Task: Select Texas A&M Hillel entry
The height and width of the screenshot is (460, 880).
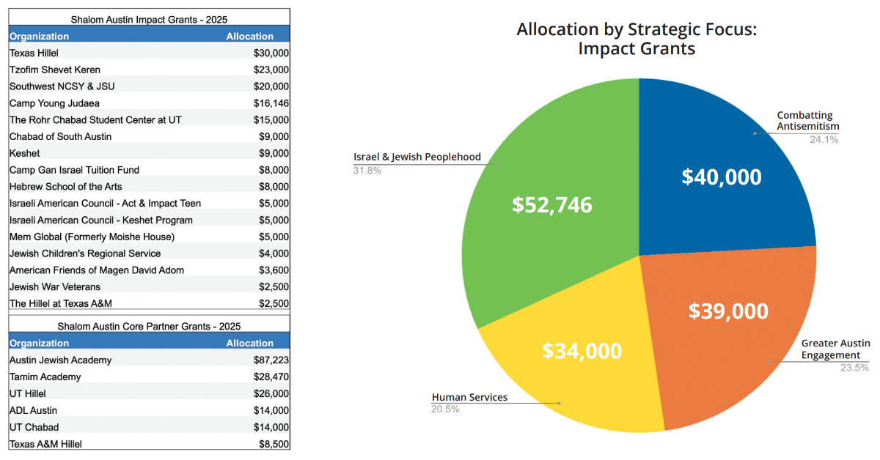Action: [x=45, y=444]
